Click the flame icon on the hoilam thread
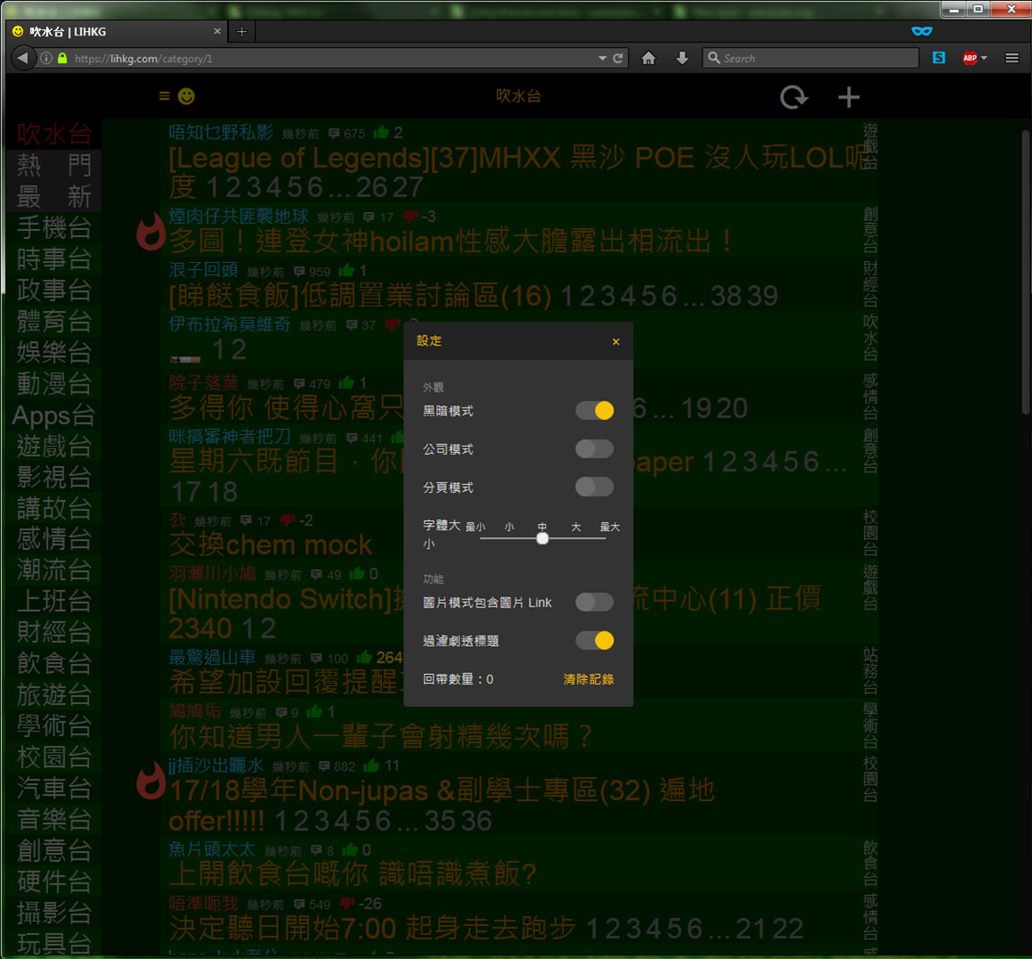Viewport: 1032px width, 959px height. click(151, 233)
